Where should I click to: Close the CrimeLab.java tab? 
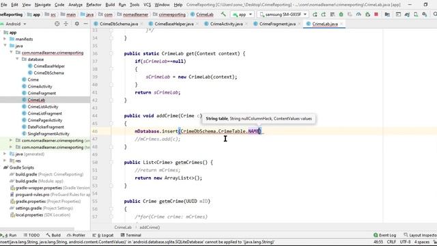341,24
